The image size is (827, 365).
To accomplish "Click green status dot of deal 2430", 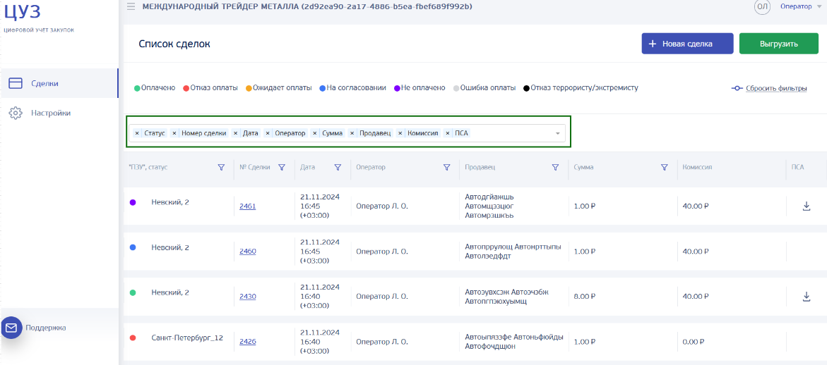I will [x=133, y=292].
